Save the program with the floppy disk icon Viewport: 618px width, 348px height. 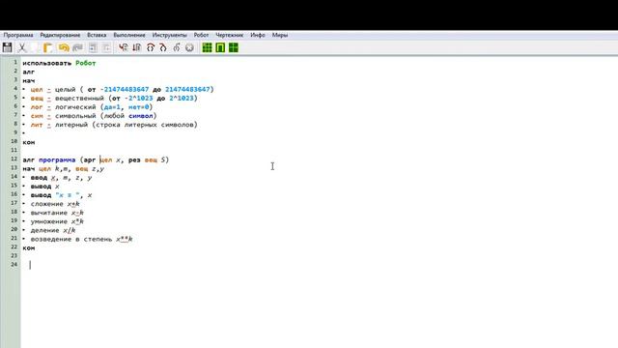(x=7, y=47)
